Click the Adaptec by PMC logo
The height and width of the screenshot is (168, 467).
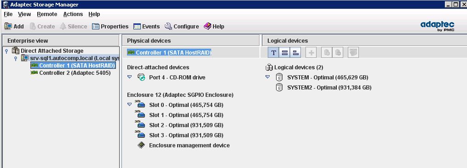[x=437, y=26]
